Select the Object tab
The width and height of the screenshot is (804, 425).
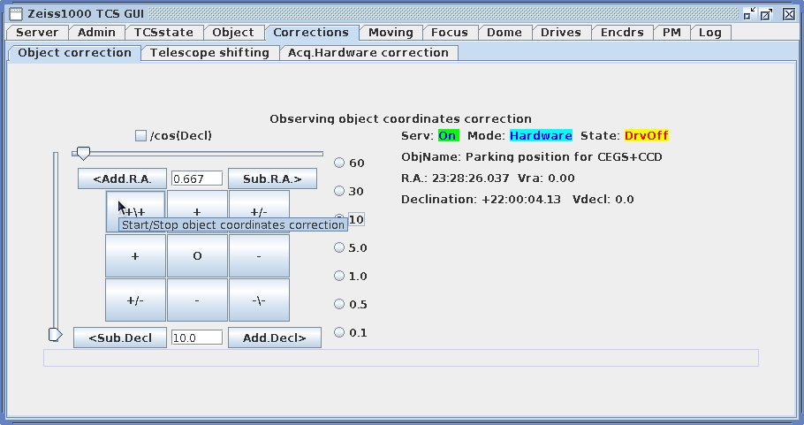233,33
